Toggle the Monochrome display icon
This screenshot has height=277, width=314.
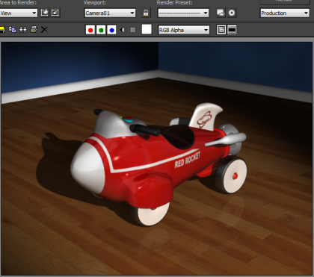[133, 30]
